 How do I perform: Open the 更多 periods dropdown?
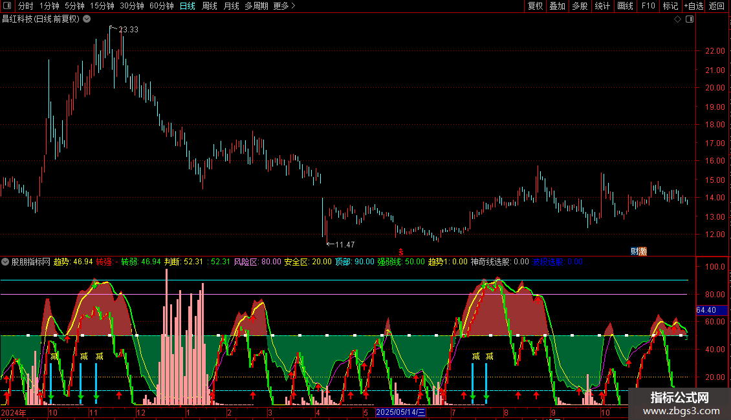click(283, 6)
